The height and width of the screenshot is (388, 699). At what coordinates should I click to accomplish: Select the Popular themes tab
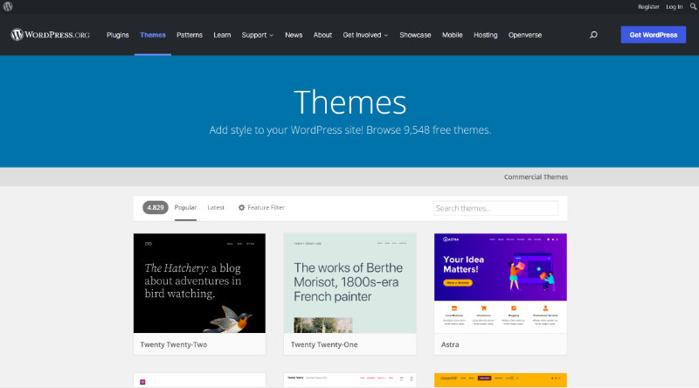tap(185, 208)
